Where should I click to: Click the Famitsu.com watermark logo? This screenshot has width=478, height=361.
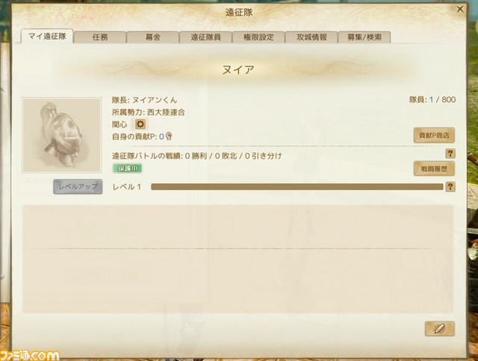click(x=30, y=355)
